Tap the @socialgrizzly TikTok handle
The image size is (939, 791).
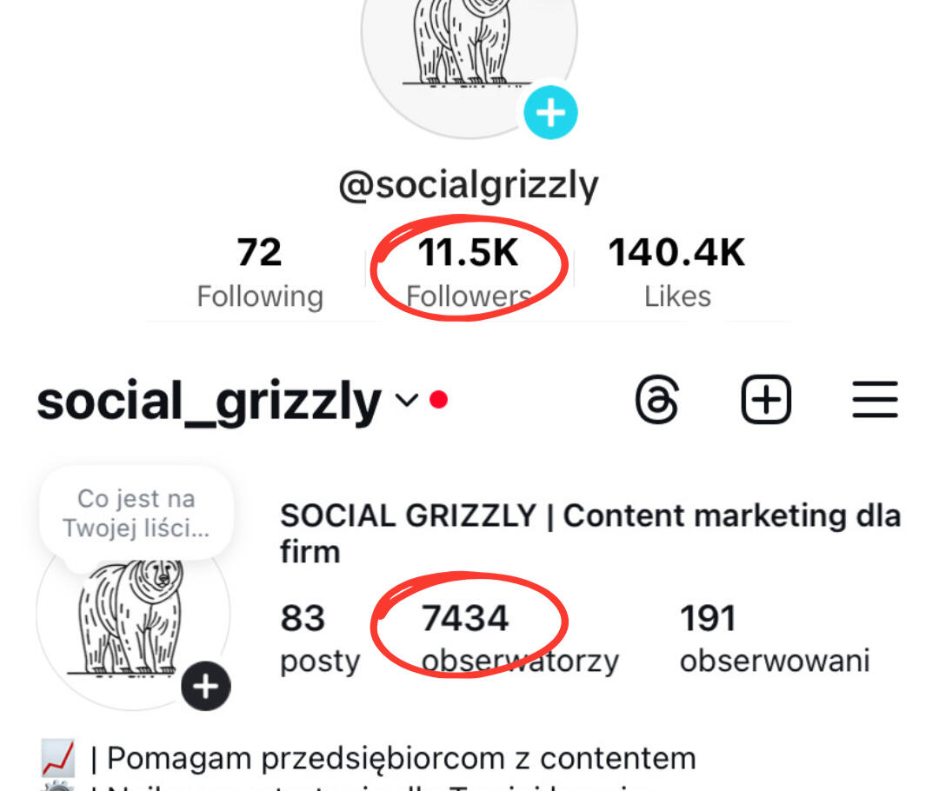(x=469, y=185)
